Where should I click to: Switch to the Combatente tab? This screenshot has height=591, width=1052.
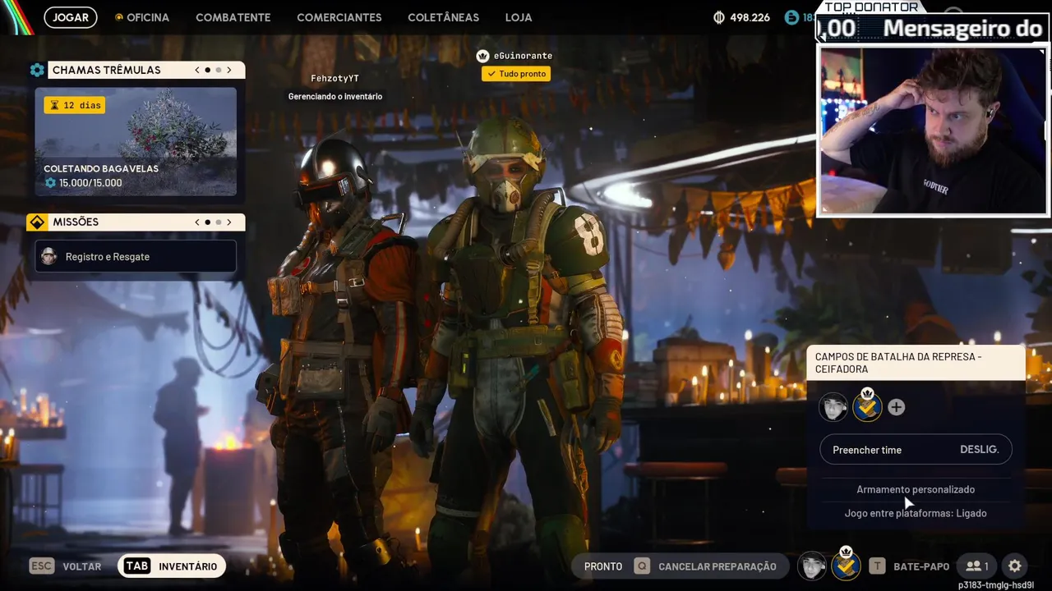coord(233,17)
